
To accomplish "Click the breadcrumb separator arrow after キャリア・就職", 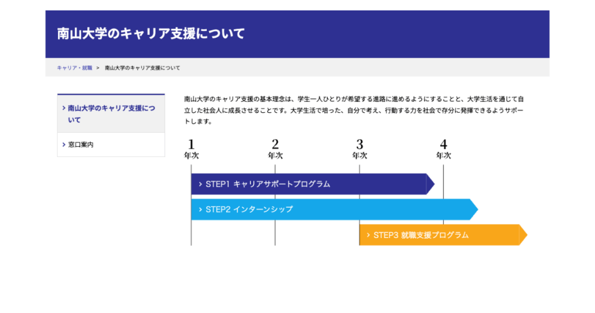I will [x=98, y=68].
